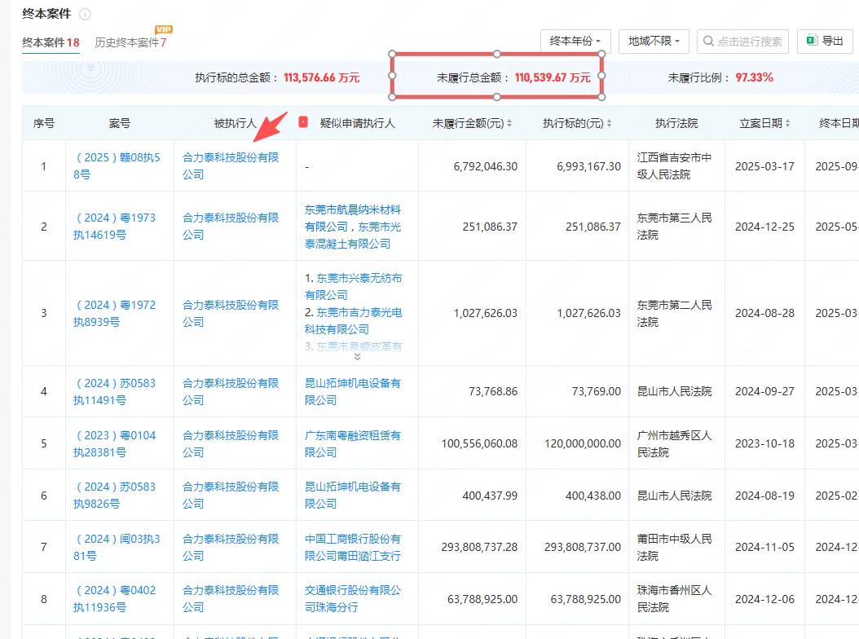The height and width of the screenshot is (639, 859).
Task: Sort by 未履行金额(元) column arrows
Action: tap(509, 123)
